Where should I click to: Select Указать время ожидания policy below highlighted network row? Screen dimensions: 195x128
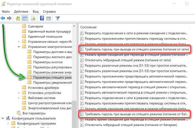(136, 55)
